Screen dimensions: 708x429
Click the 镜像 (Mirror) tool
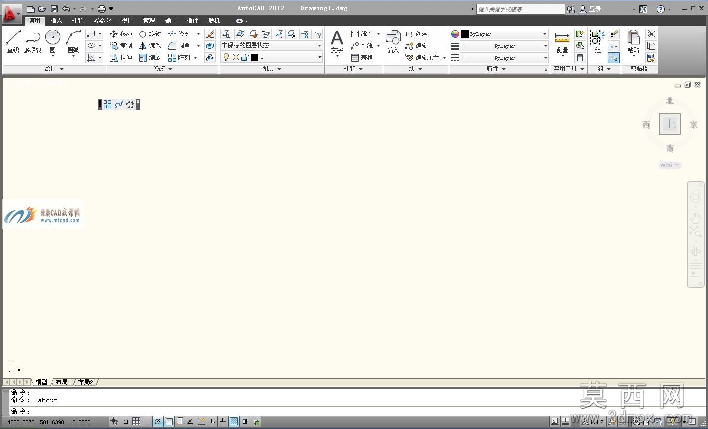[x=150, y=46]
